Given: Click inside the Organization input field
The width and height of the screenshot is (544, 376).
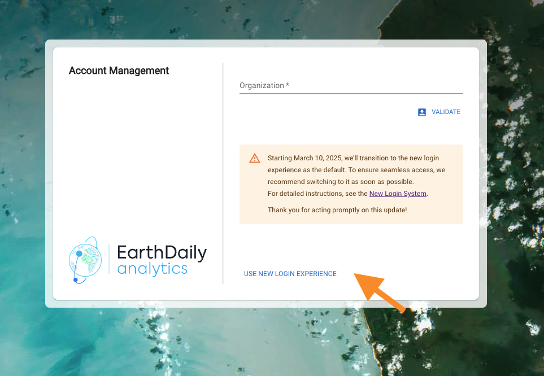Looking at the screenshot, I should (350, 85).
